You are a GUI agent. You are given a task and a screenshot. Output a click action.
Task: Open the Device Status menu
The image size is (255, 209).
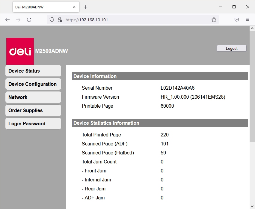point(33,71)
